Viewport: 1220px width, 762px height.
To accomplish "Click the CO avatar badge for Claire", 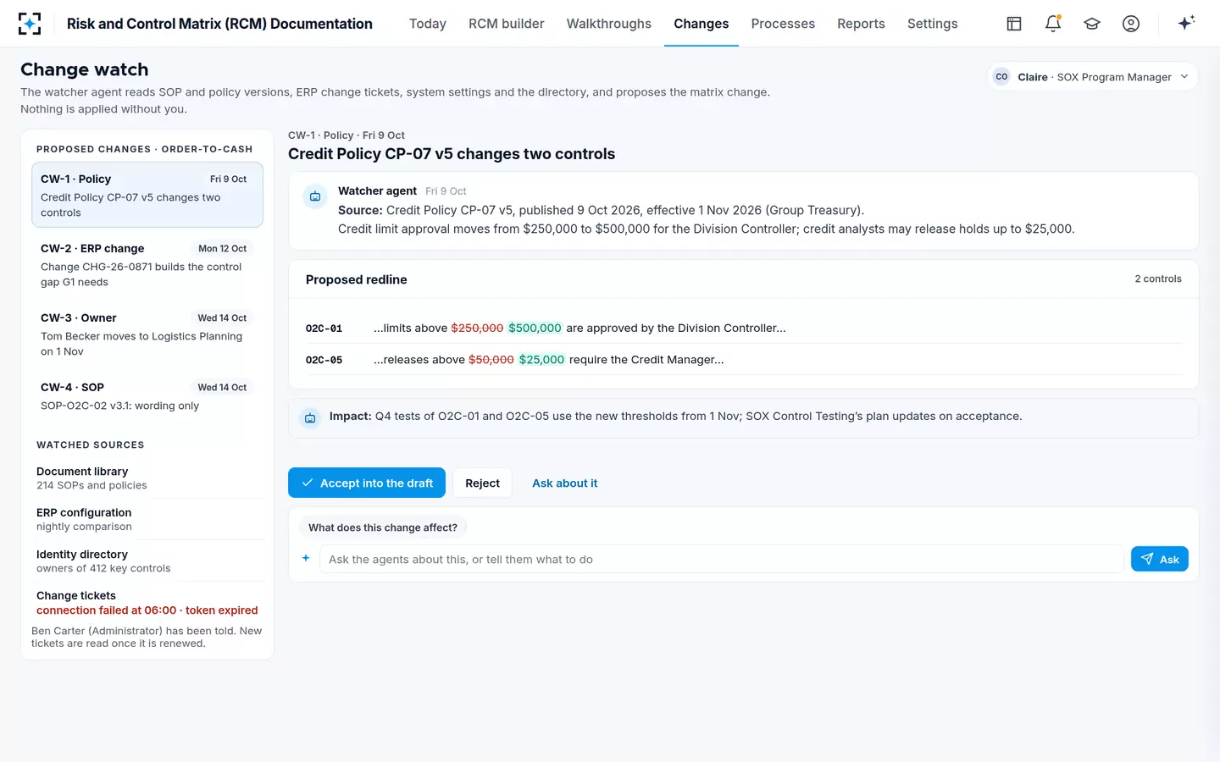I will pyautogui.click(x=1001, y=77).
